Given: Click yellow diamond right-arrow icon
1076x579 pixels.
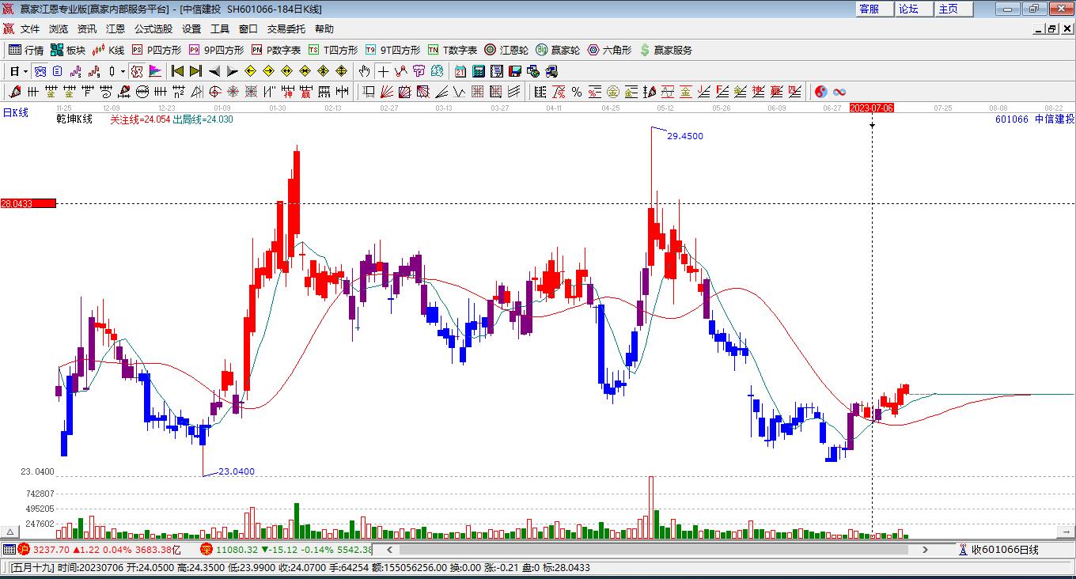Looking at the screenshot, I should (268, 71).
